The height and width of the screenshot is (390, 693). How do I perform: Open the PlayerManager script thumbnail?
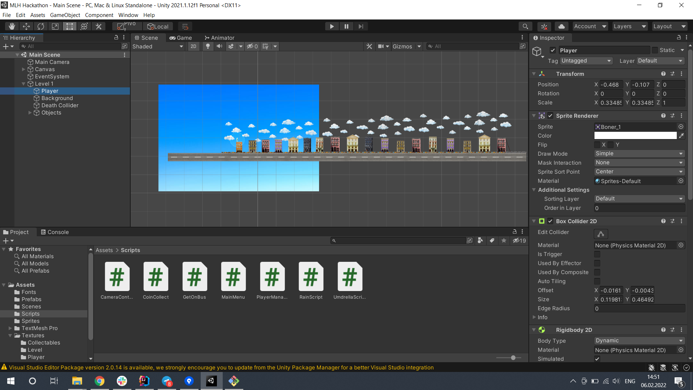coord(272,277)
